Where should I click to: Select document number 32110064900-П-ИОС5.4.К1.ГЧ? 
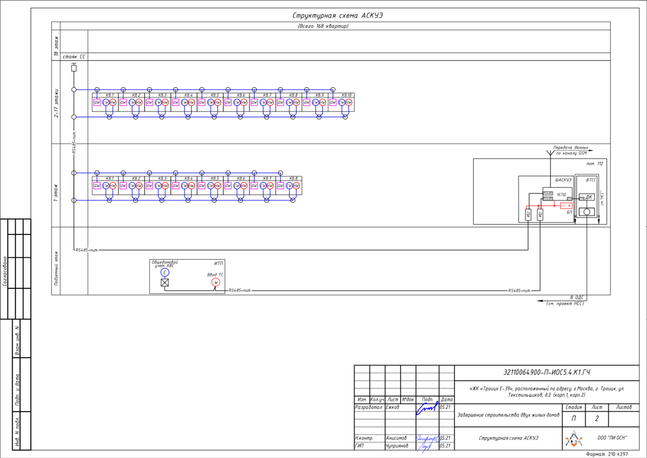pos(547,372)
